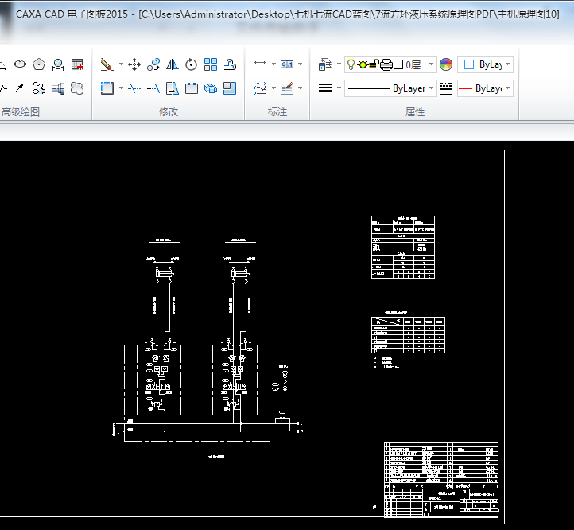Open the layer selection dropdown
This screenshot has width=574, height=530.
(432, 64)
